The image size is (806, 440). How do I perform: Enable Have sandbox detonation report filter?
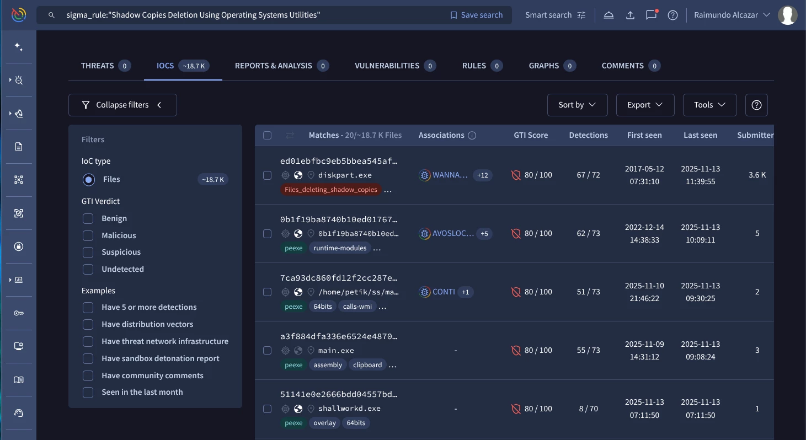tap(88, 358)
